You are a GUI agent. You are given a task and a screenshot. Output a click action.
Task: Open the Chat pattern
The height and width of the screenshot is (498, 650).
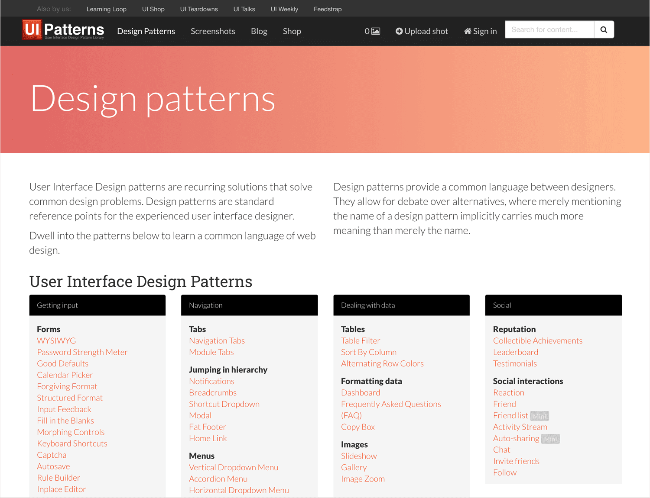[501, 450]
